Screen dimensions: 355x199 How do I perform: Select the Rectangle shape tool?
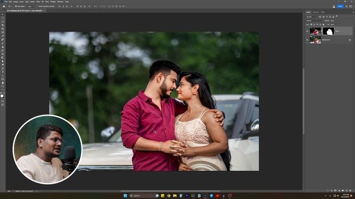(3, 78)
